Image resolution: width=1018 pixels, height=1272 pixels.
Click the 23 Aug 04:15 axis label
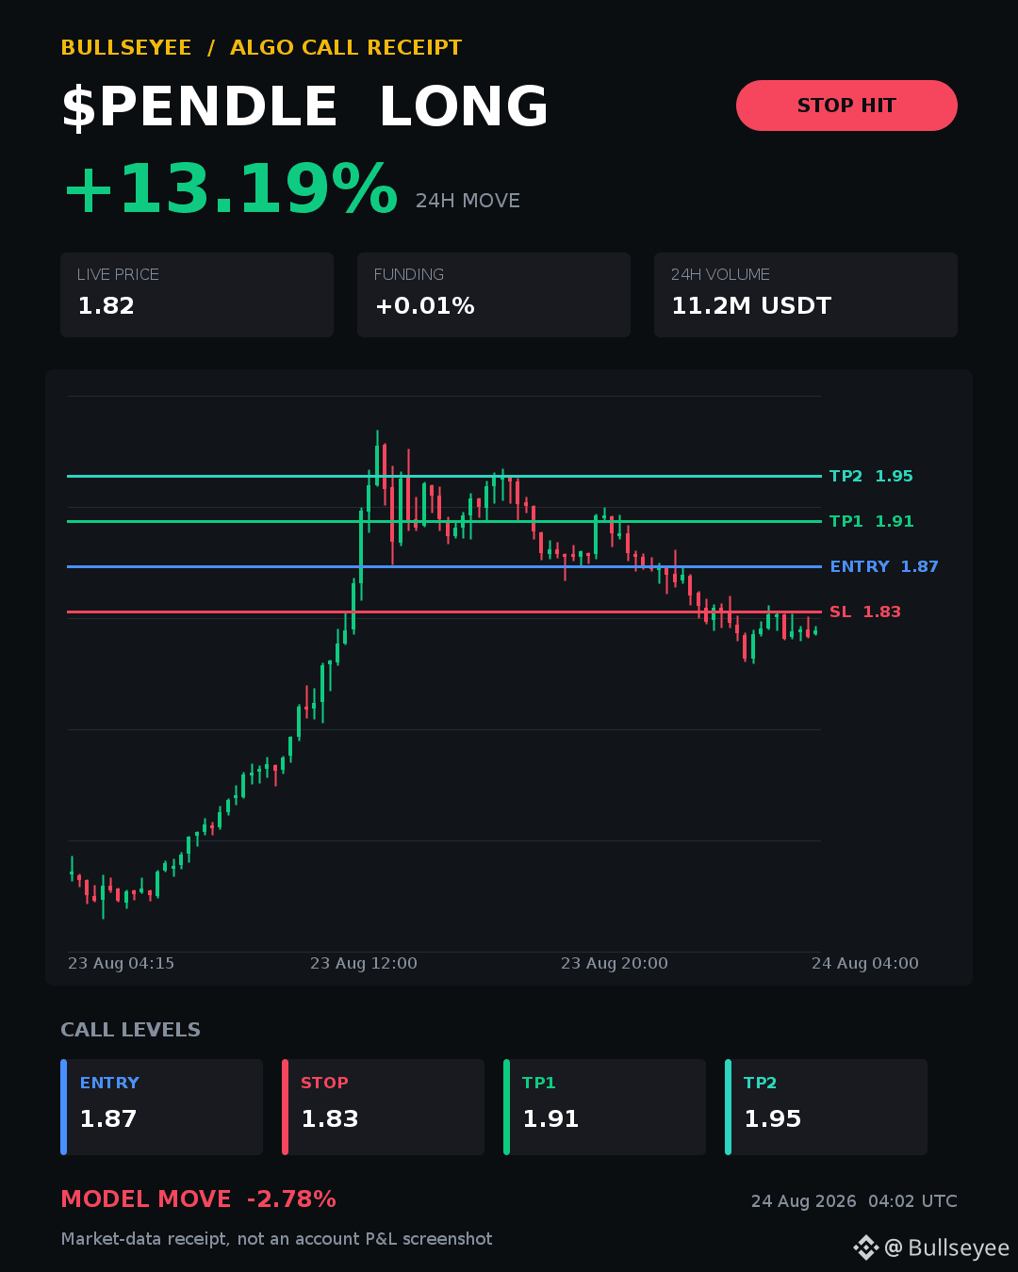pos(121,963)
